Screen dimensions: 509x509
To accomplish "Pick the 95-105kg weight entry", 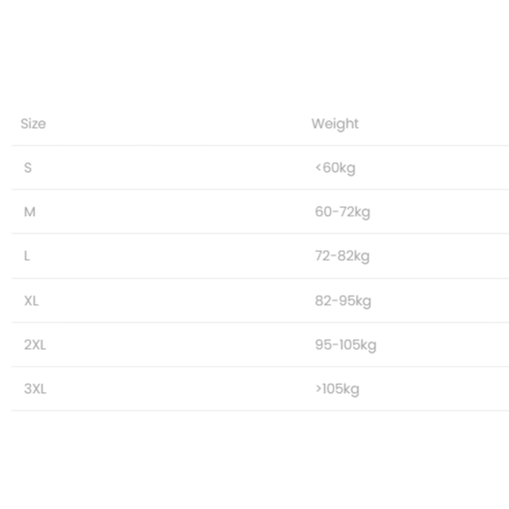I will click(x=345, y=344).
